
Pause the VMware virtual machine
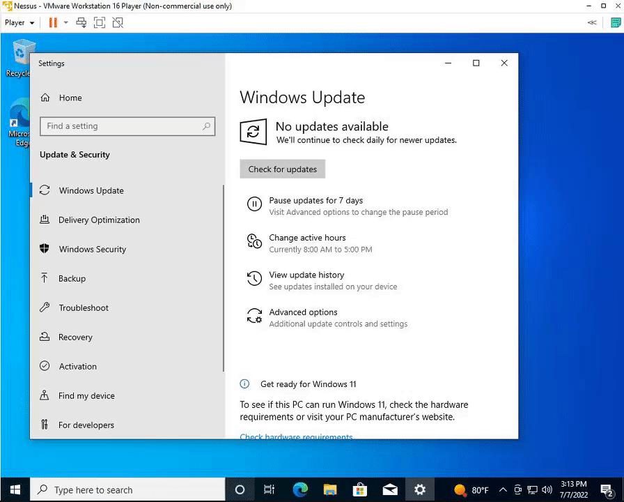[52, 23]
